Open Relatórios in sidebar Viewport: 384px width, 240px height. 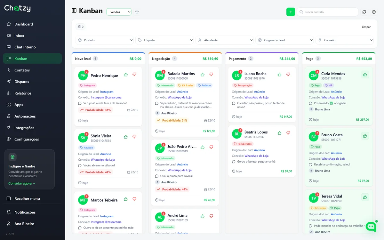pyautogui.click(x=32, y=93)
